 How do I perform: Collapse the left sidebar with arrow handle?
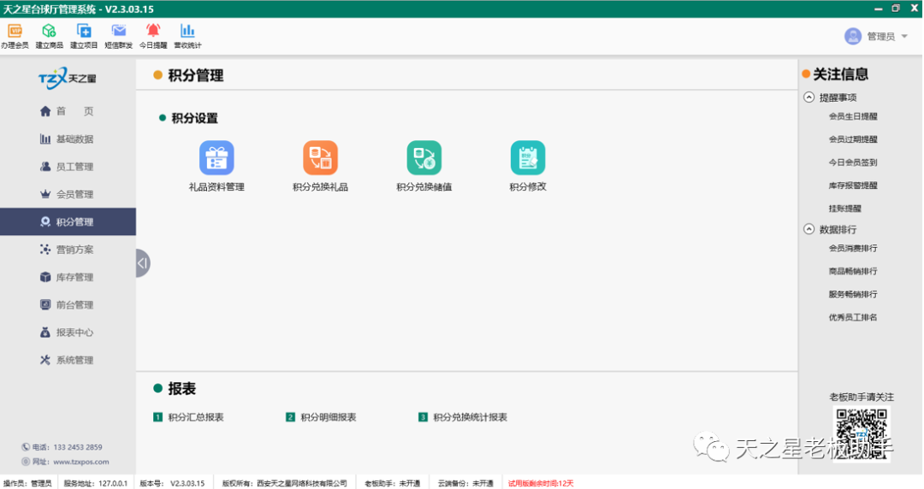143,262
